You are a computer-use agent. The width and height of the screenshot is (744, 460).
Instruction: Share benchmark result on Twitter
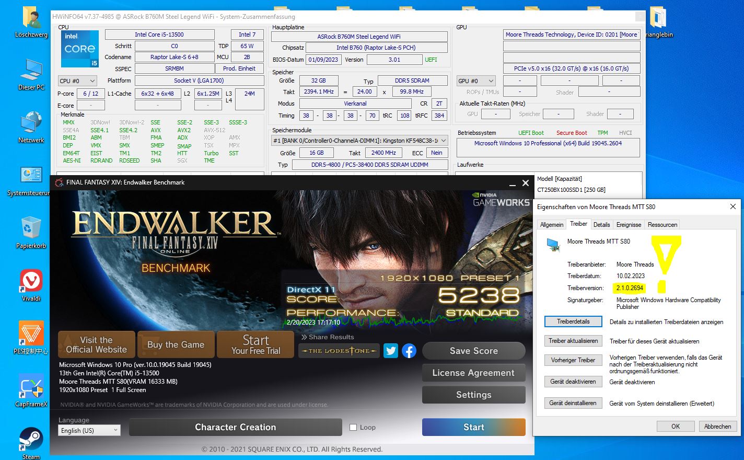tap(391, 351)
